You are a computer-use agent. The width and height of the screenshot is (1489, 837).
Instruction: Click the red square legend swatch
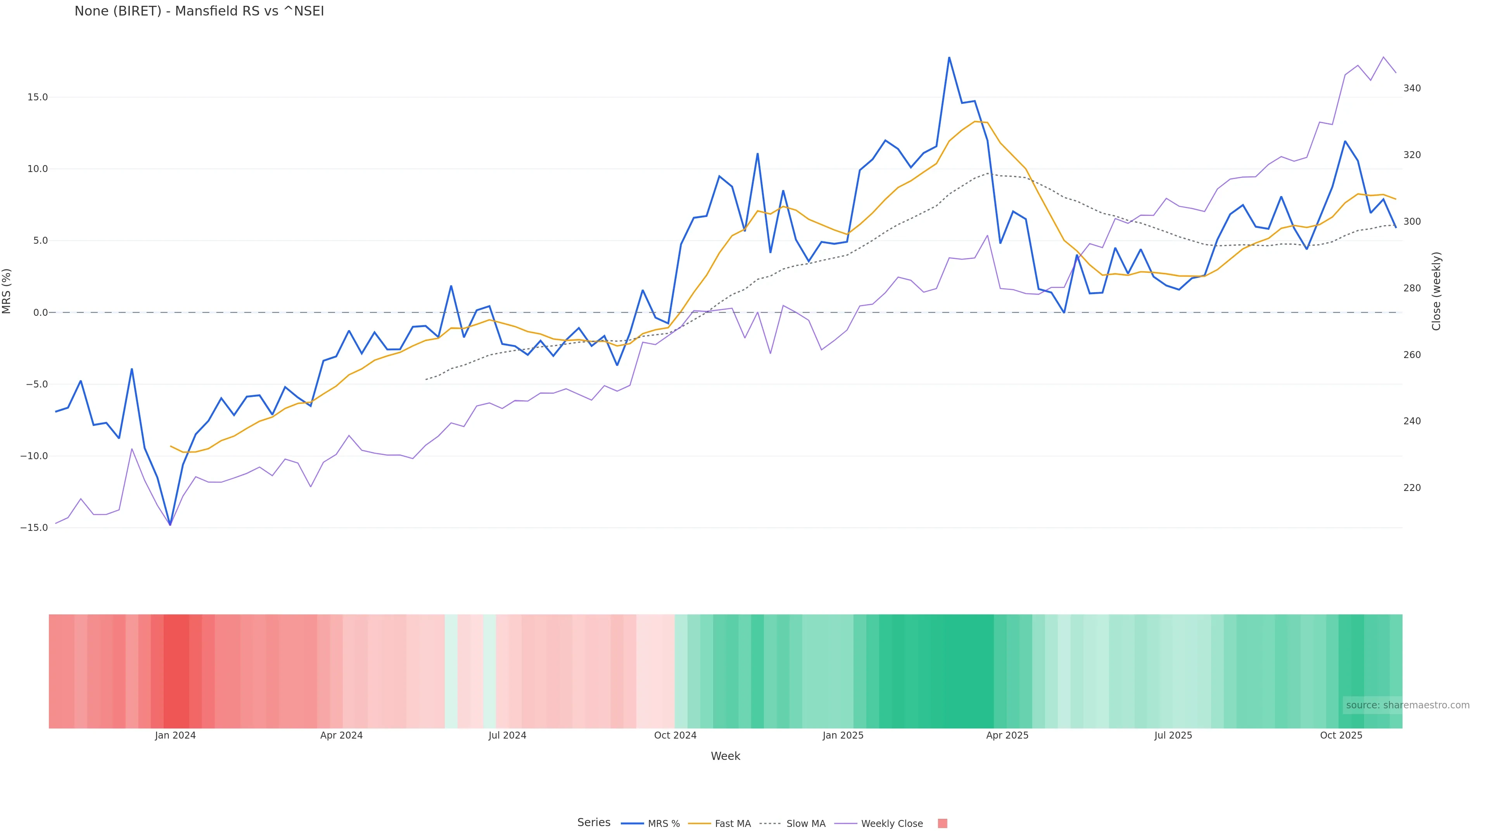pos(942,824)
